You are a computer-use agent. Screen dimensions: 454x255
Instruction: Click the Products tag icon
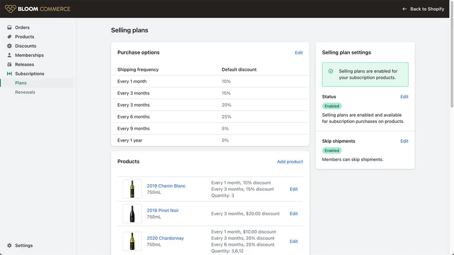click(9, 37)
